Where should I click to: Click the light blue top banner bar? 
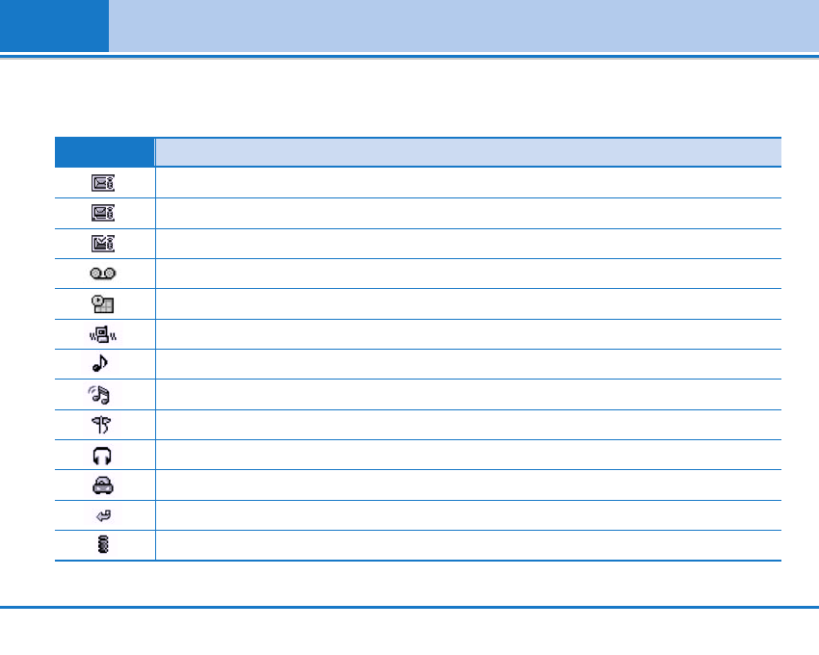[462, 26]
